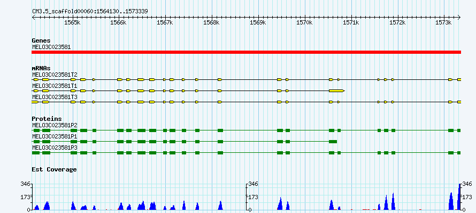This screenshot has height=213, width=476.
Task: Click the 1573k ruler tick label
Action: tap(444, 23)
